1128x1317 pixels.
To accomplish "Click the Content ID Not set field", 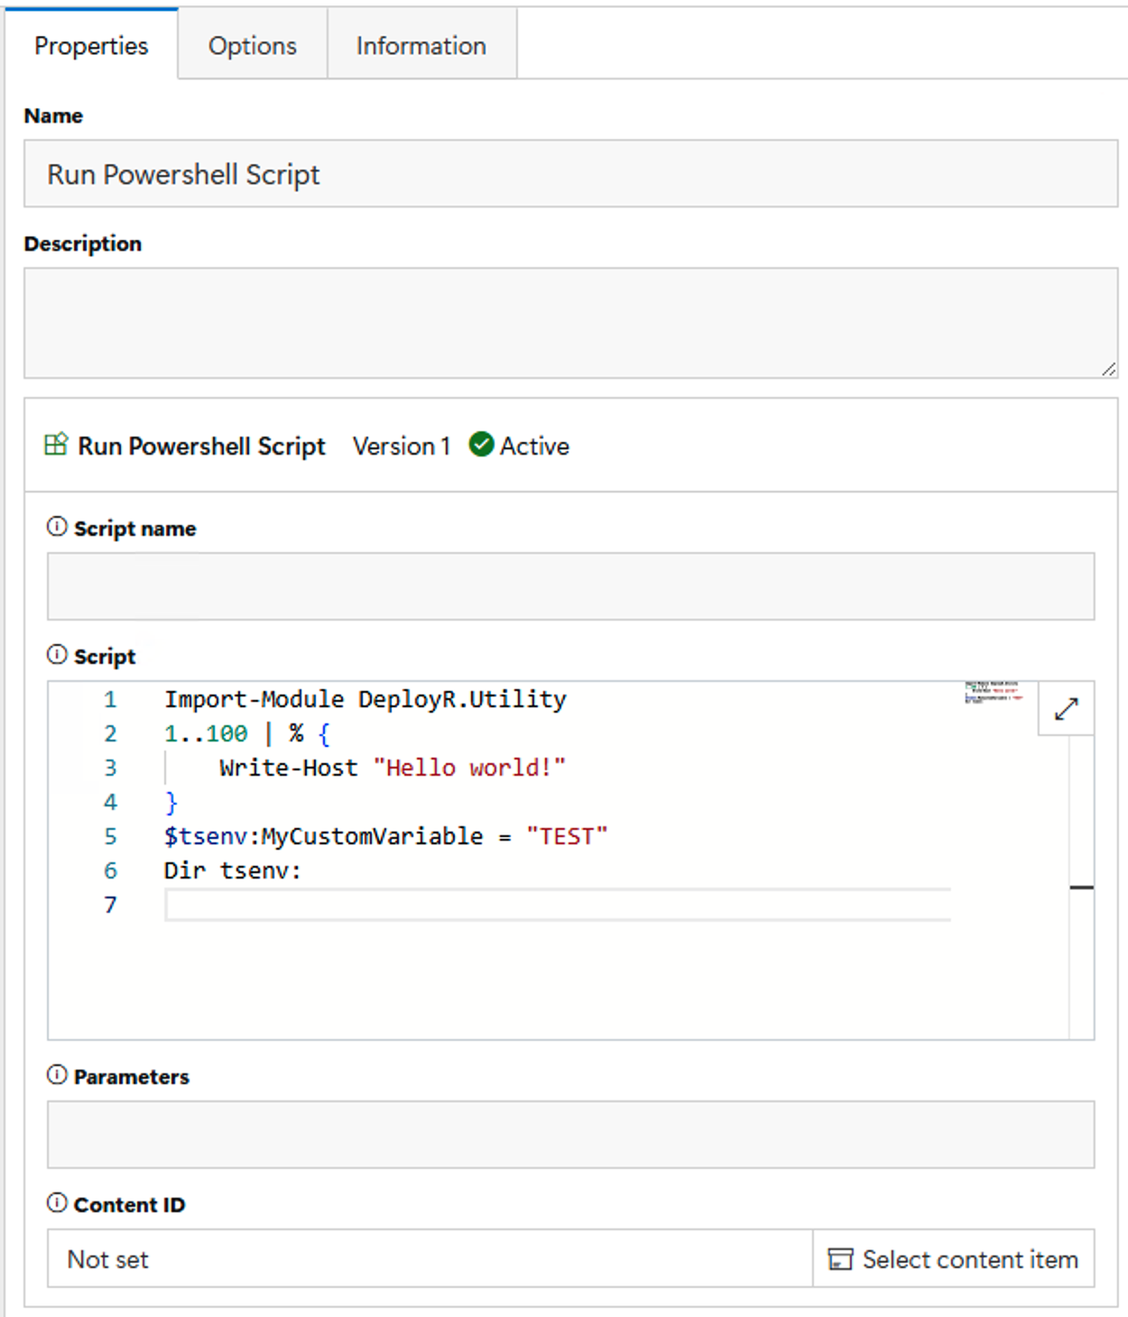I will (430, 1259).
